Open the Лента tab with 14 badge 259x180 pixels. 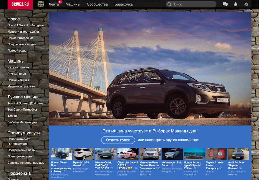54,4
